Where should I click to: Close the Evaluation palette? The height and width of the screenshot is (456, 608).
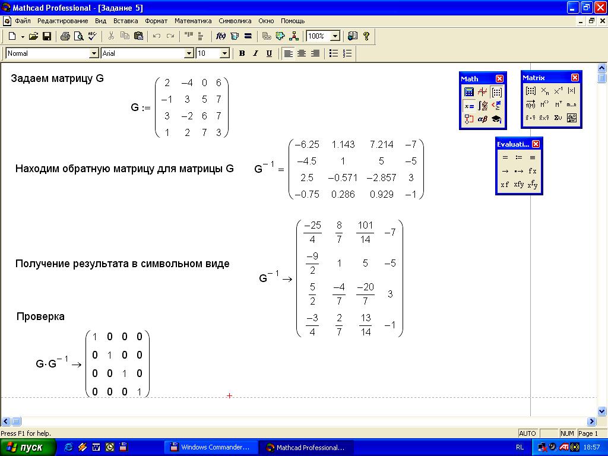(x=536, y=144)
